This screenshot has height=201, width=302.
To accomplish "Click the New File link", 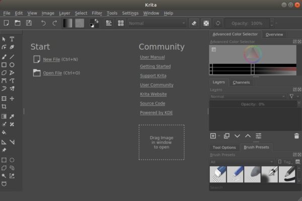I will point(51,60).
